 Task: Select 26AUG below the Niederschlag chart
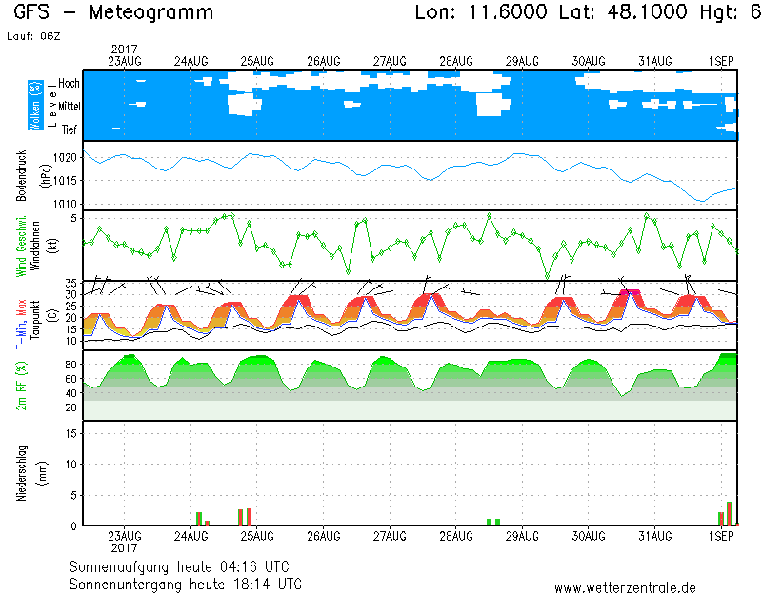324,536
